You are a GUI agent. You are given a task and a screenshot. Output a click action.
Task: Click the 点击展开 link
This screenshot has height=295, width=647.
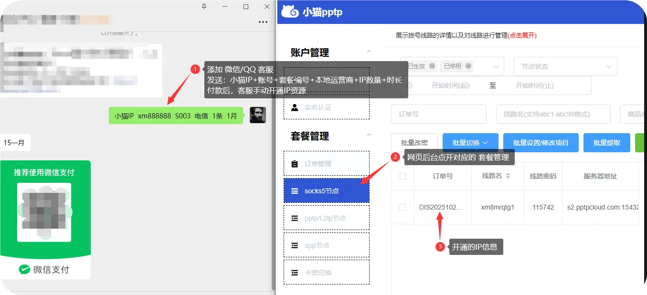522,35
